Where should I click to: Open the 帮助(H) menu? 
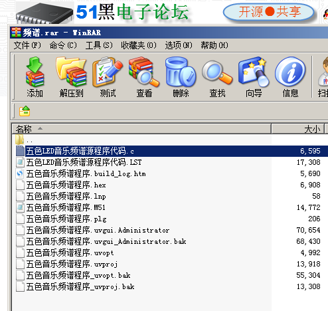(214, 45)
